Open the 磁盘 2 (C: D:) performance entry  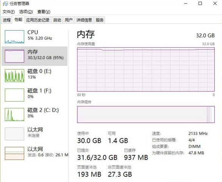click(34, 114)
